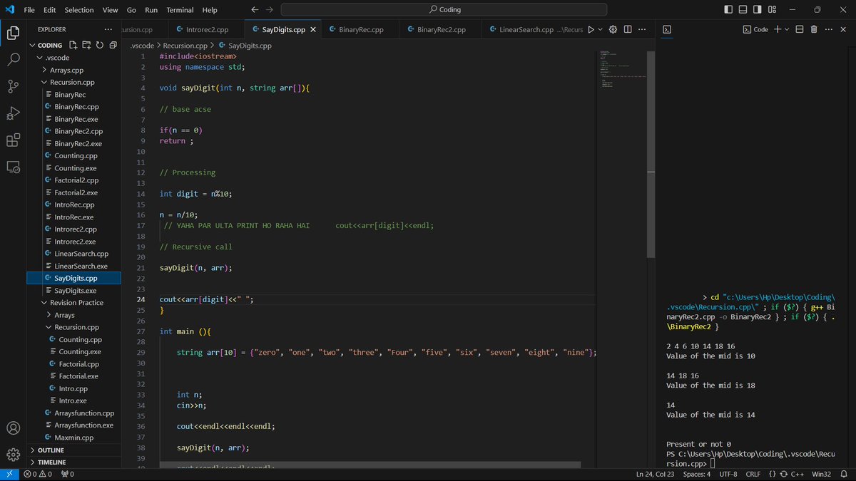Open the Search view in activity bar
Image resolution: width=856 pixels, height=481 pixels.
13,60
